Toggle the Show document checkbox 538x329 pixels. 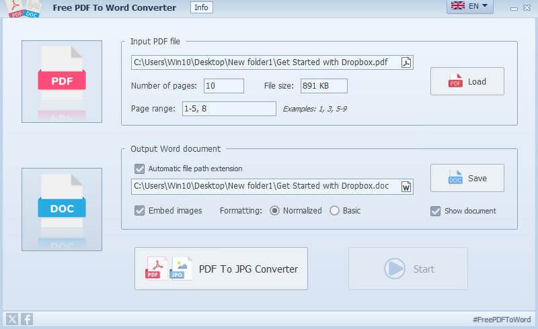[436, 211]
